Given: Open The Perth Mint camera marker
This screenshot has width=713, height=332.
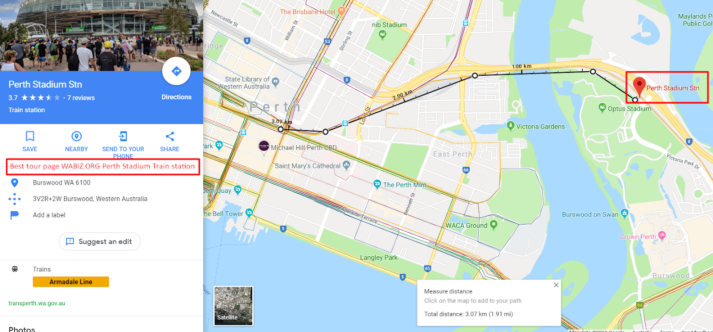Looking at the screenshot, I should (x=377, y=184).
